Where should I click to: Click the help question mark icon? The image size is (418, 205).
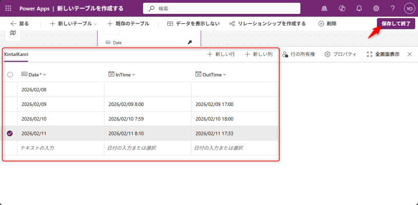393,8
